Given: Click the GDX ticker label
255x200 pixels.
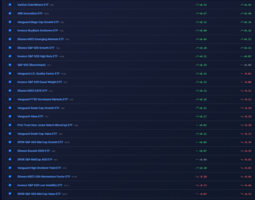Looking at the screenshot, I should click(52, 5).
